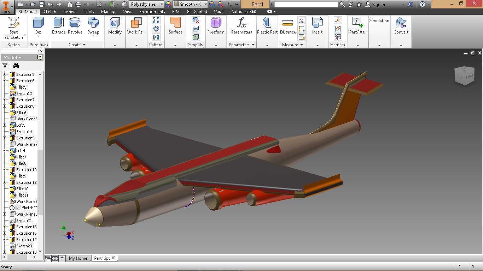Open the fx Parameters dialog
Image resolution: width=483 pixels, height=271 pixels.
coord(241,26)
